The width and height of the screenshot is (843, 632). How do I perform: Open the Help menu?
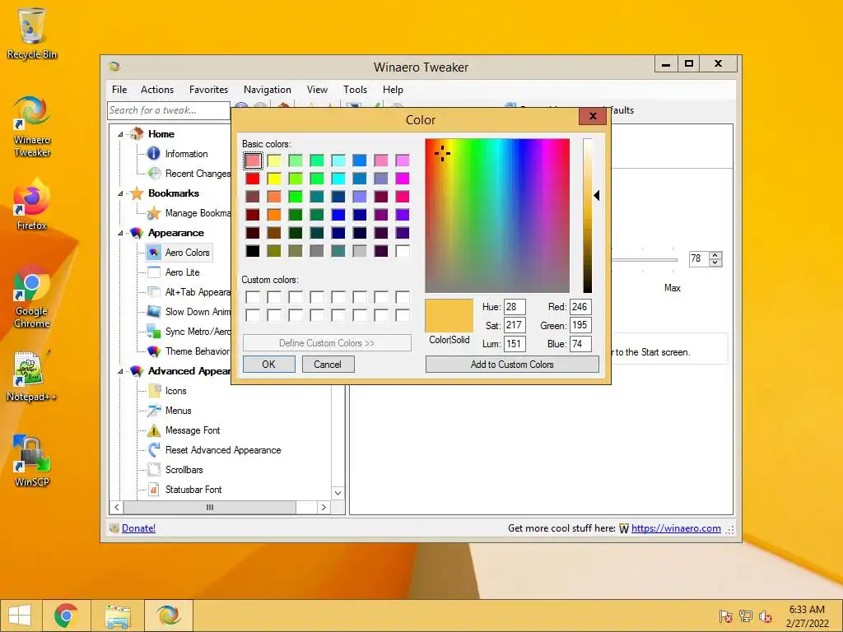point(393,90)
